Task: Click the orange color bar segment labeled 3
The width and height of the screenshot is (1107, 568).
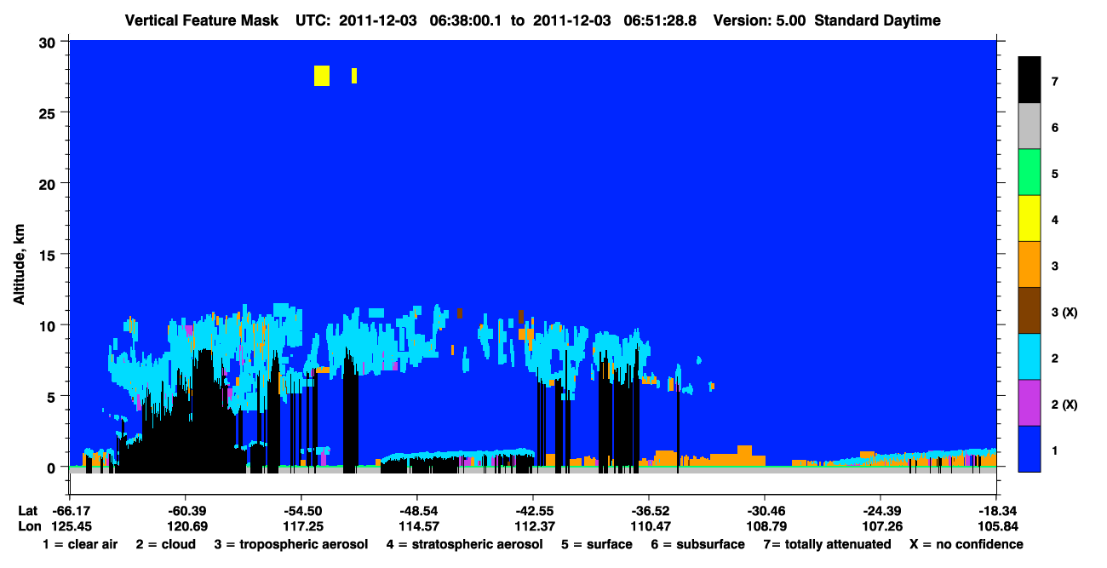Action: (1030, 265)
